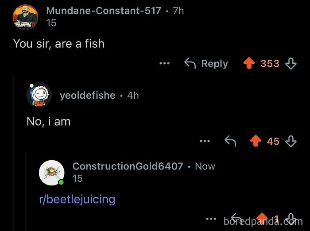This screenshot has width=310, height=231.
Task: Upvote yeoldefishe's "No, i am" reply
Action: [x=256, y=141]
